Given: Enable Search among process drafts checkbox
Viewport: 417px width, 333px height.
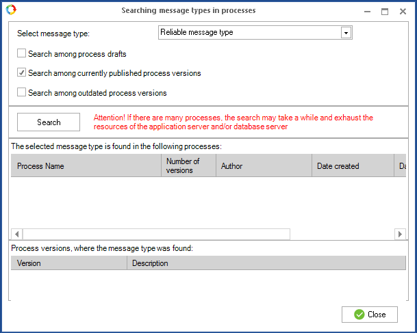Looking at the screenshot, I should pos(22,53).
